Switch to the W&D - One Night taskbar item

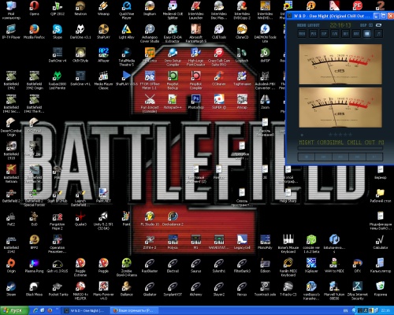[x=84, y=310]
